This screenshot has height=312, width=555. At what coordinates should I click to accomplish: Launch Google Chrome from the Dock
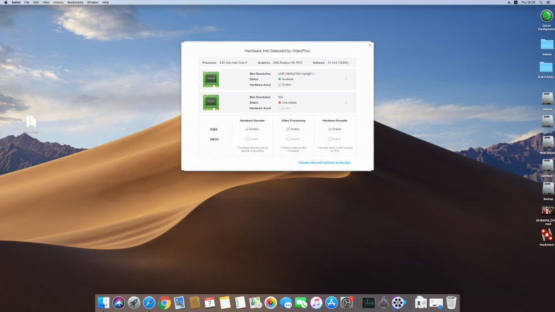pos(164,303)
